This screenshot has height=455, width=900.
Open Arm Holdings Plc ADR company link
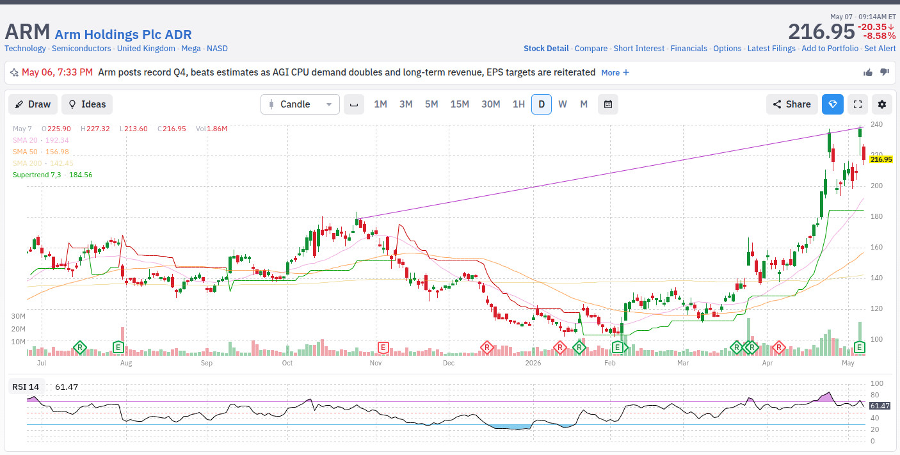123,35
